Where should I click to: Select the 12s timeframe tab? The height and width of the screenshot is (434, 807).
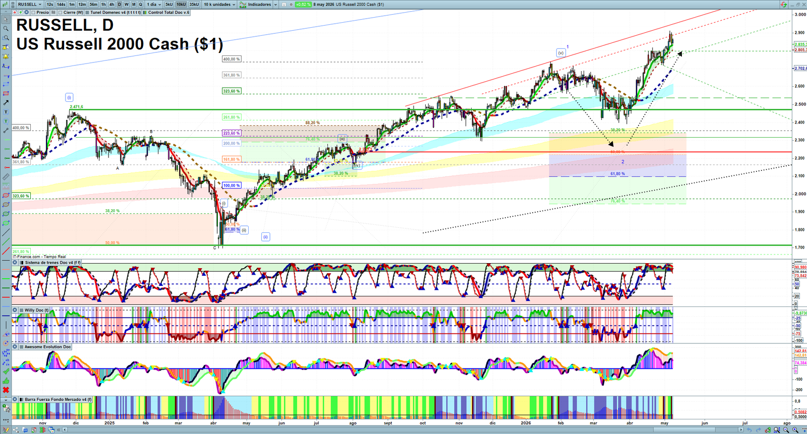49,4
